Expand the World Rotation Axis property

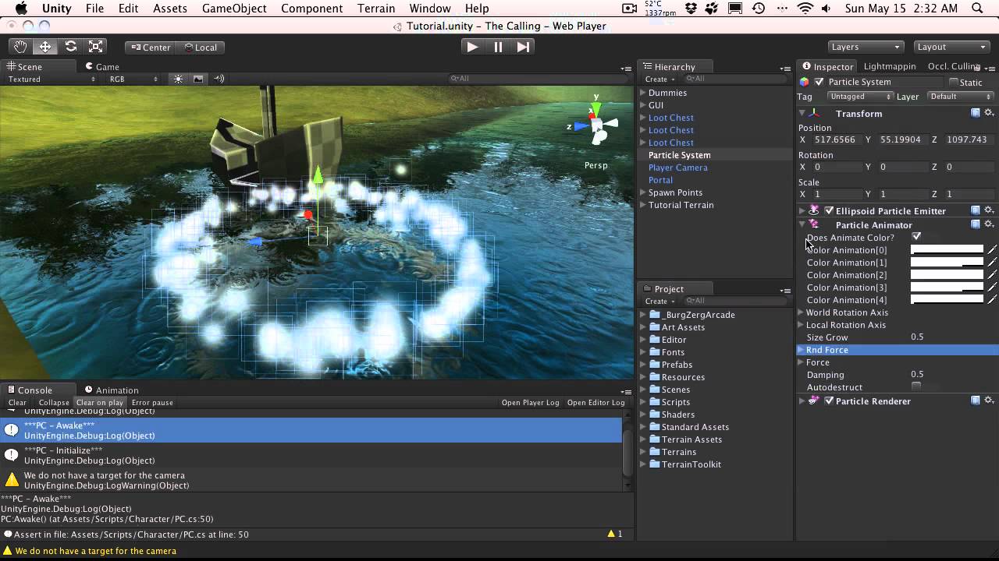tap(801, 312)
